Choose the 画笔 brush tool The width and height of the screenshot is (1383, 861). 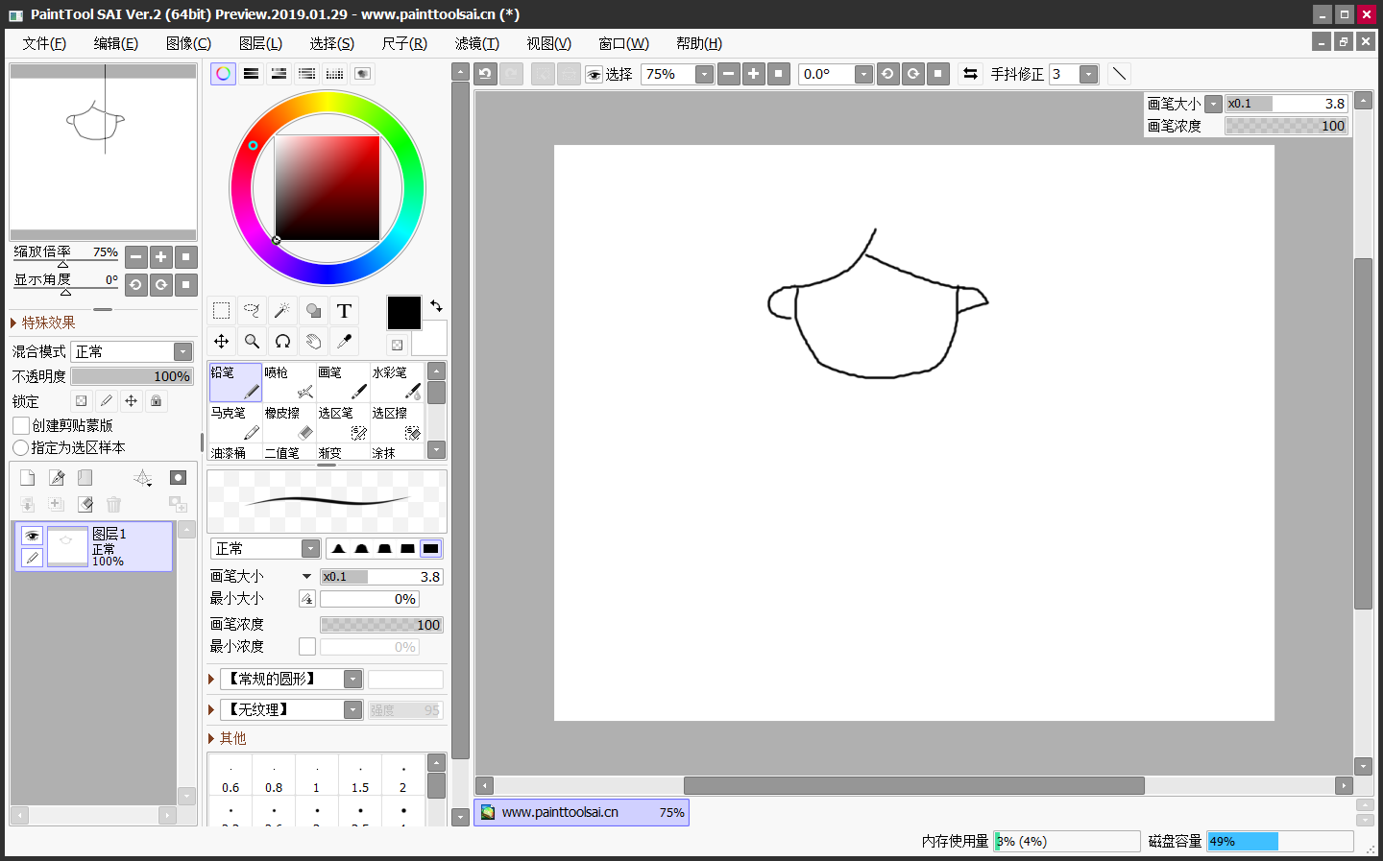343,382
